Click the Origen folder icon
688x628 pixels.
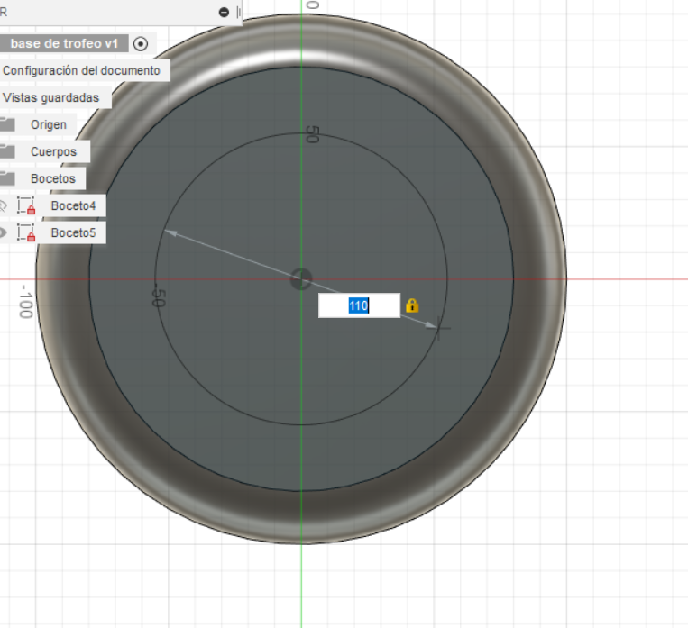7,124
